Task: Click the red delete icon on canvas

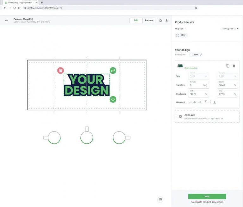Action: point(60,71)
